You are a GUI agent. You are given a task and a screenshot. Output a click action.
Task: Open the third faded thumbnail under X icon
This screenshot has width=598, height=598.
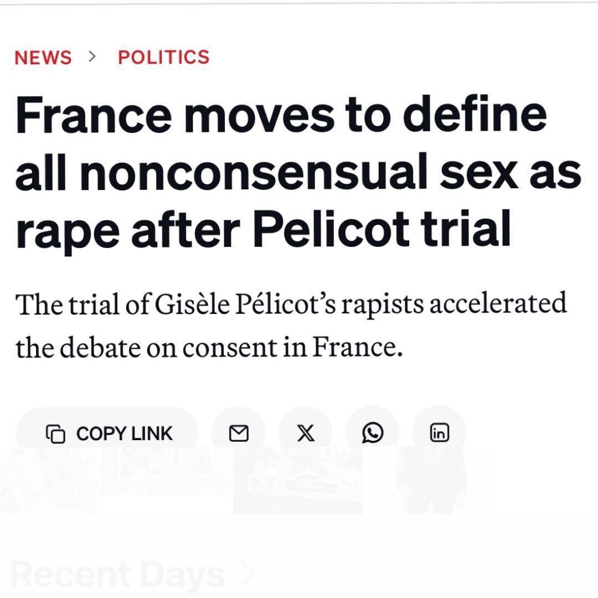point(298,480)
